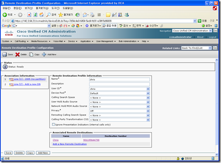This screenshot has height=163, width=221.
Task: Click the security lock icon in status bar
Action: tap(178, 158)
